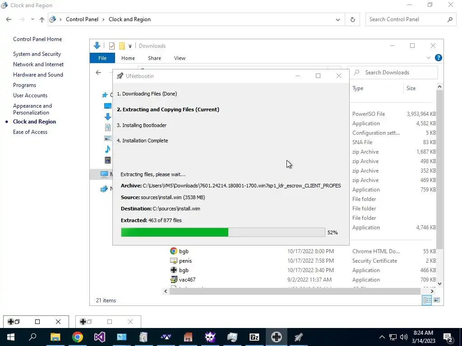Open Programs category link
This screenshot has width=462, height=346.
(x=24, y=85)
